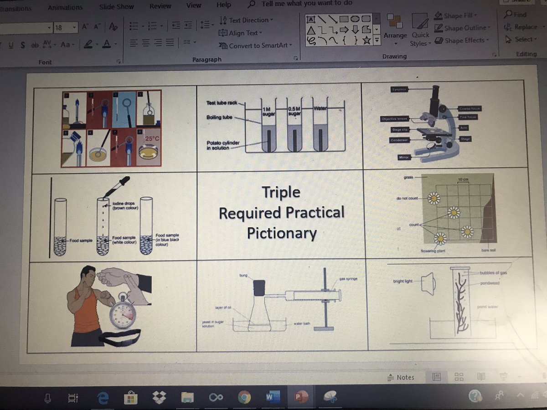This screenshot has width=547, height=410.
Task: Select the Text Box shape in the shapes gallery
Action: click(311, 20)
